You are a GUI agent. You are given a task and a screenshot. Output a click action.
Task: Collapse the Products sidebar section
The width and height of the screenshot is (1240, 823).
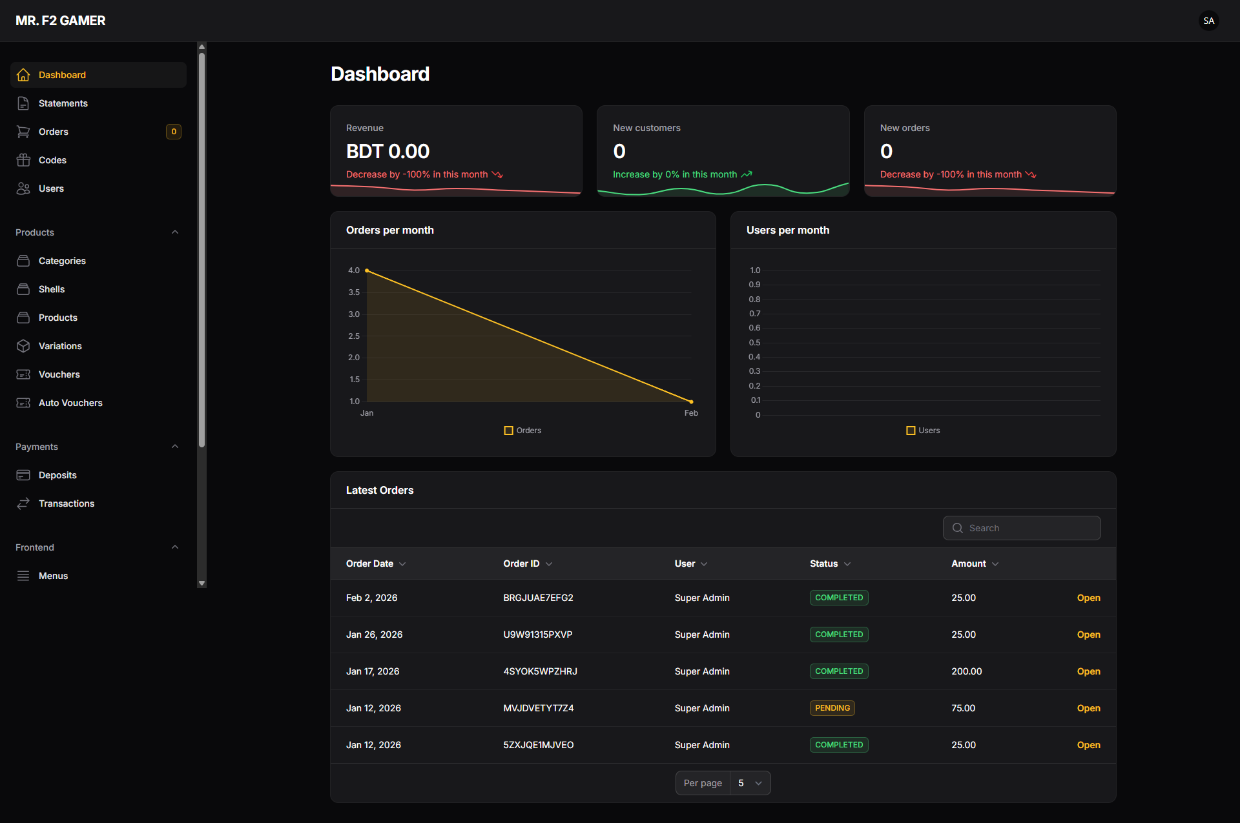[x=175, y=232]
